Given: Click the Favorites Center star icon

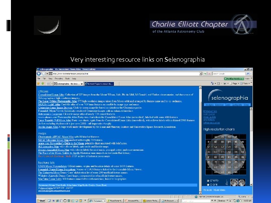Looking at the screenshot, I should click(x=38, y=83).
